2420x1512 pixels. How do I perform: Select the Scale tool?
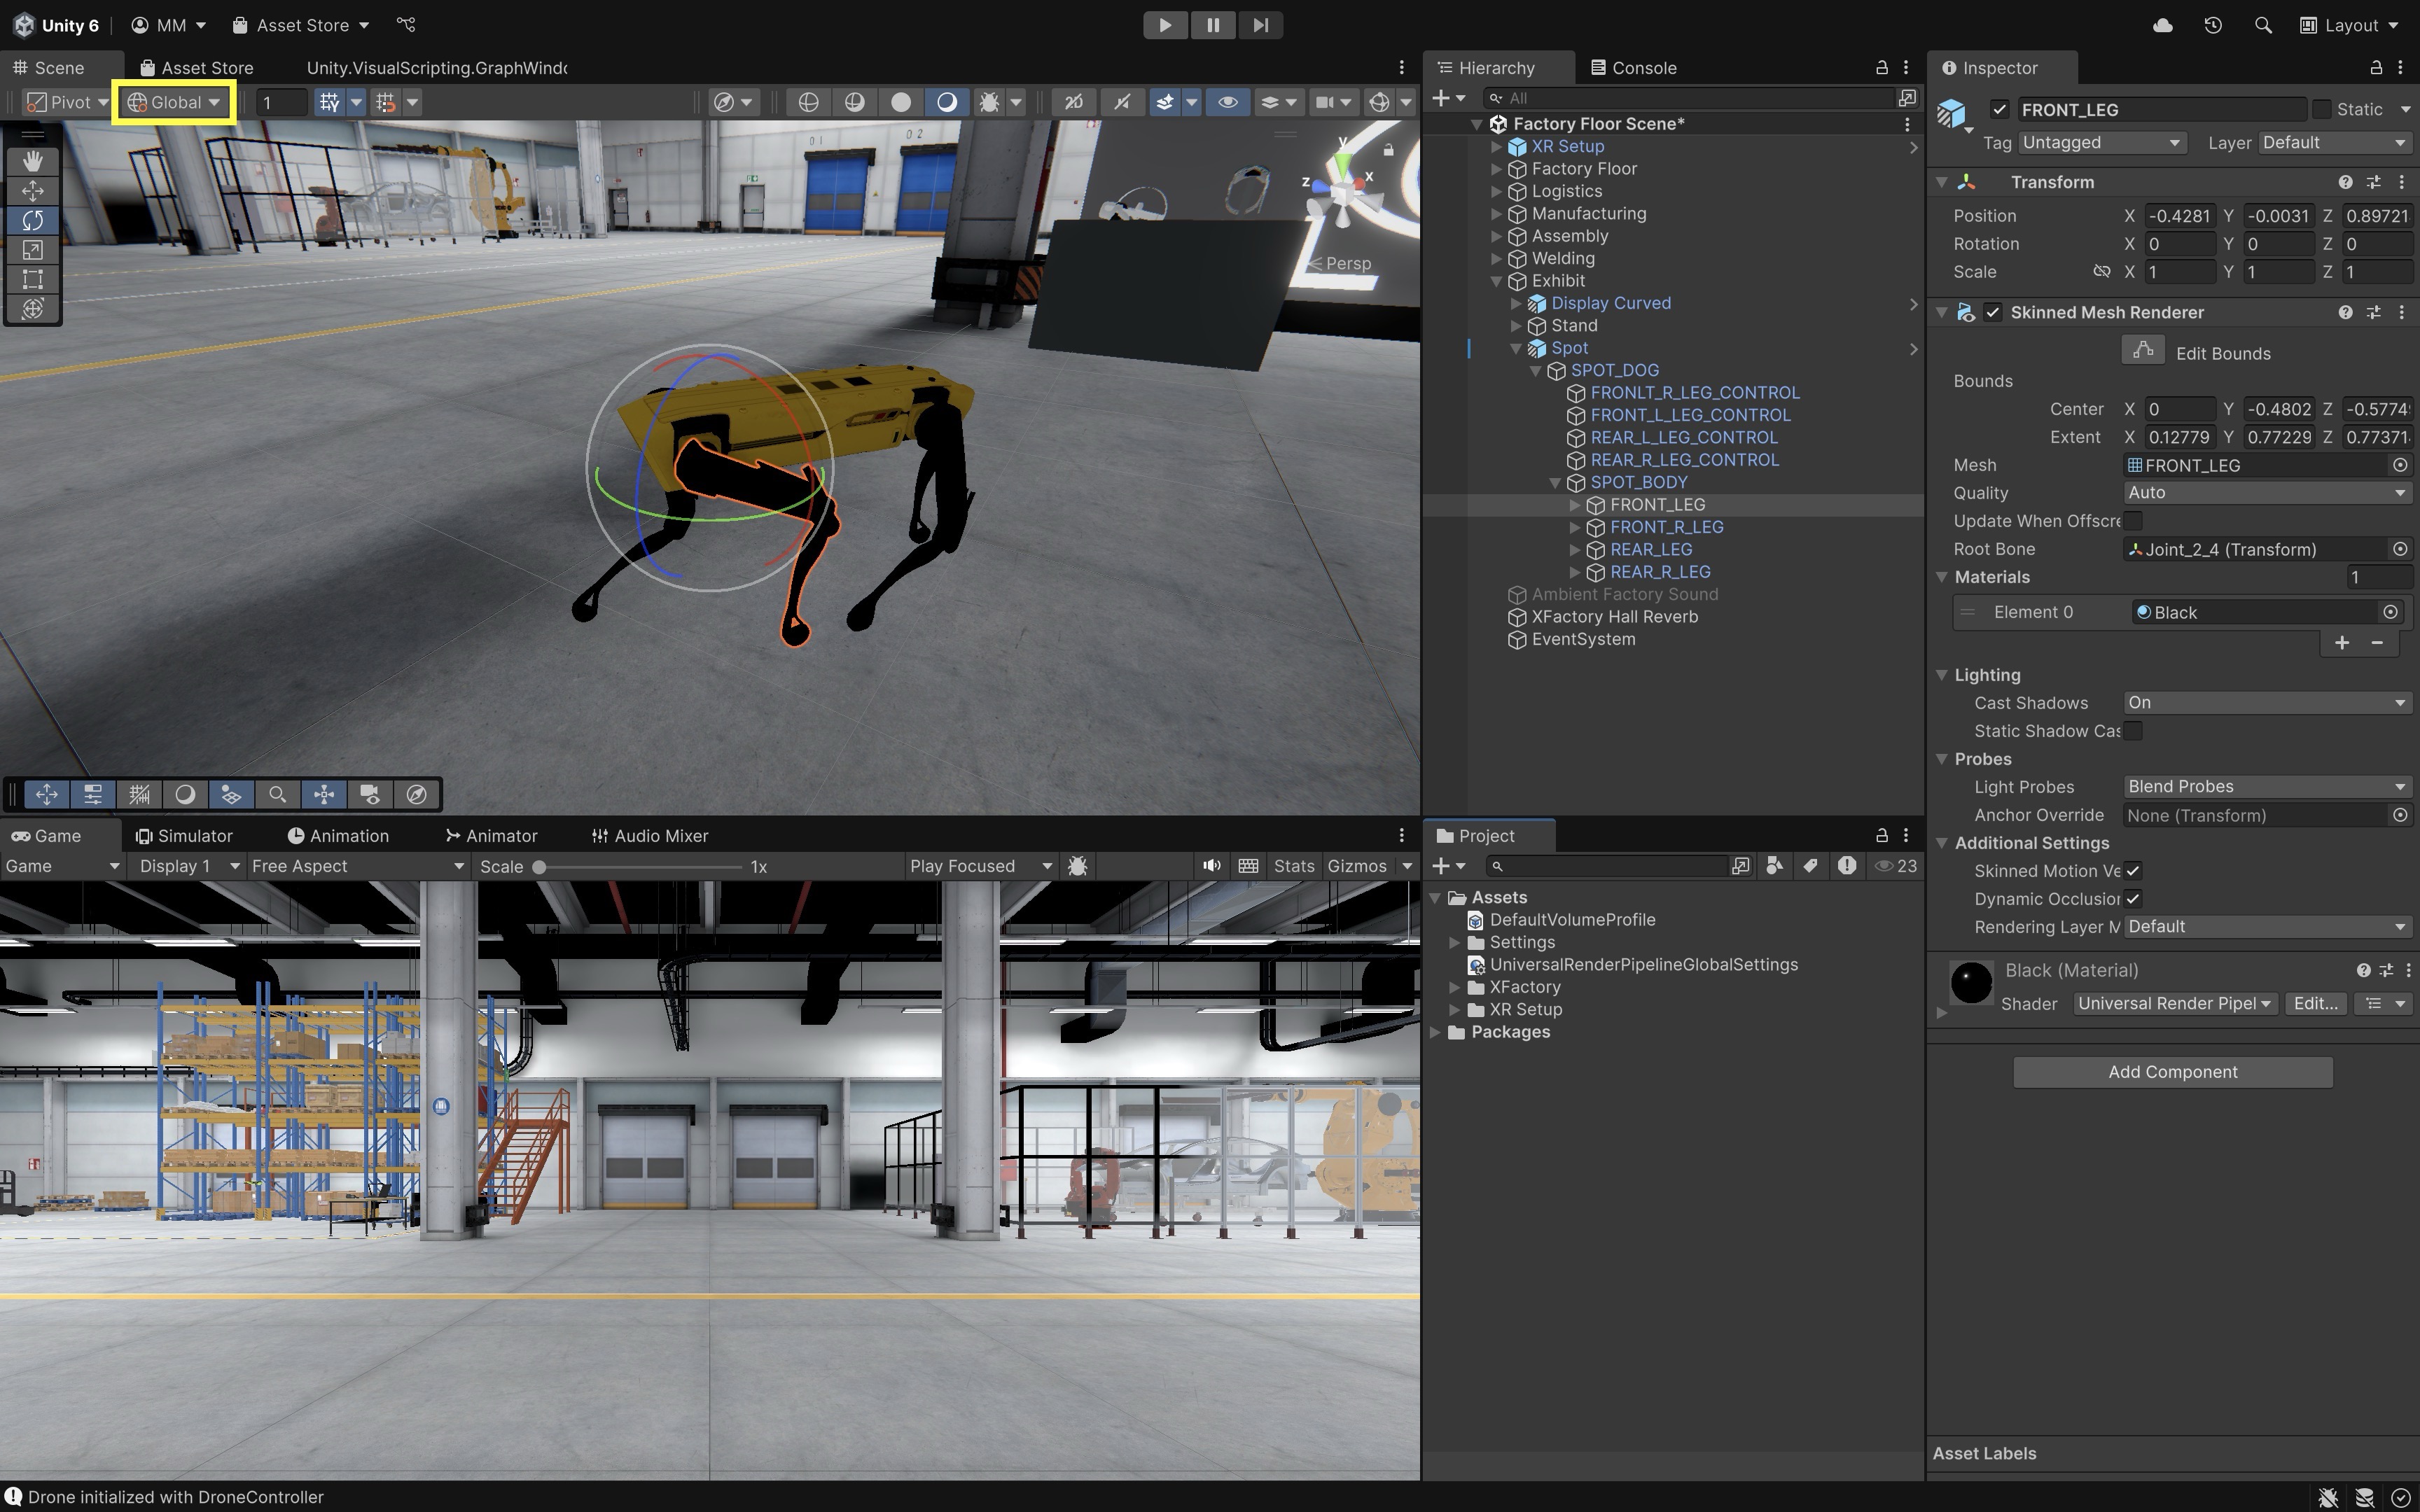33,250
